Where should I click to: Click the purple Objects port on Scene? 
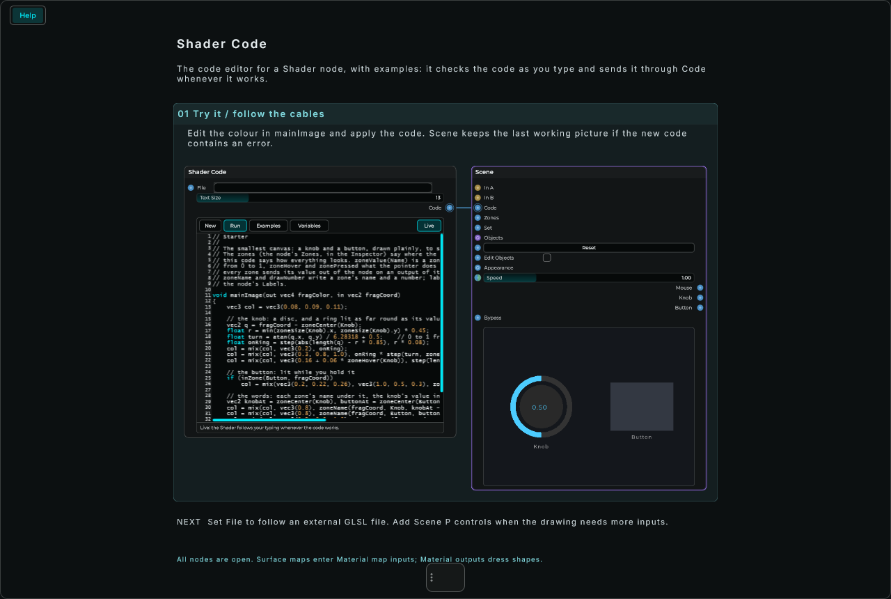(x=478, y=238)
